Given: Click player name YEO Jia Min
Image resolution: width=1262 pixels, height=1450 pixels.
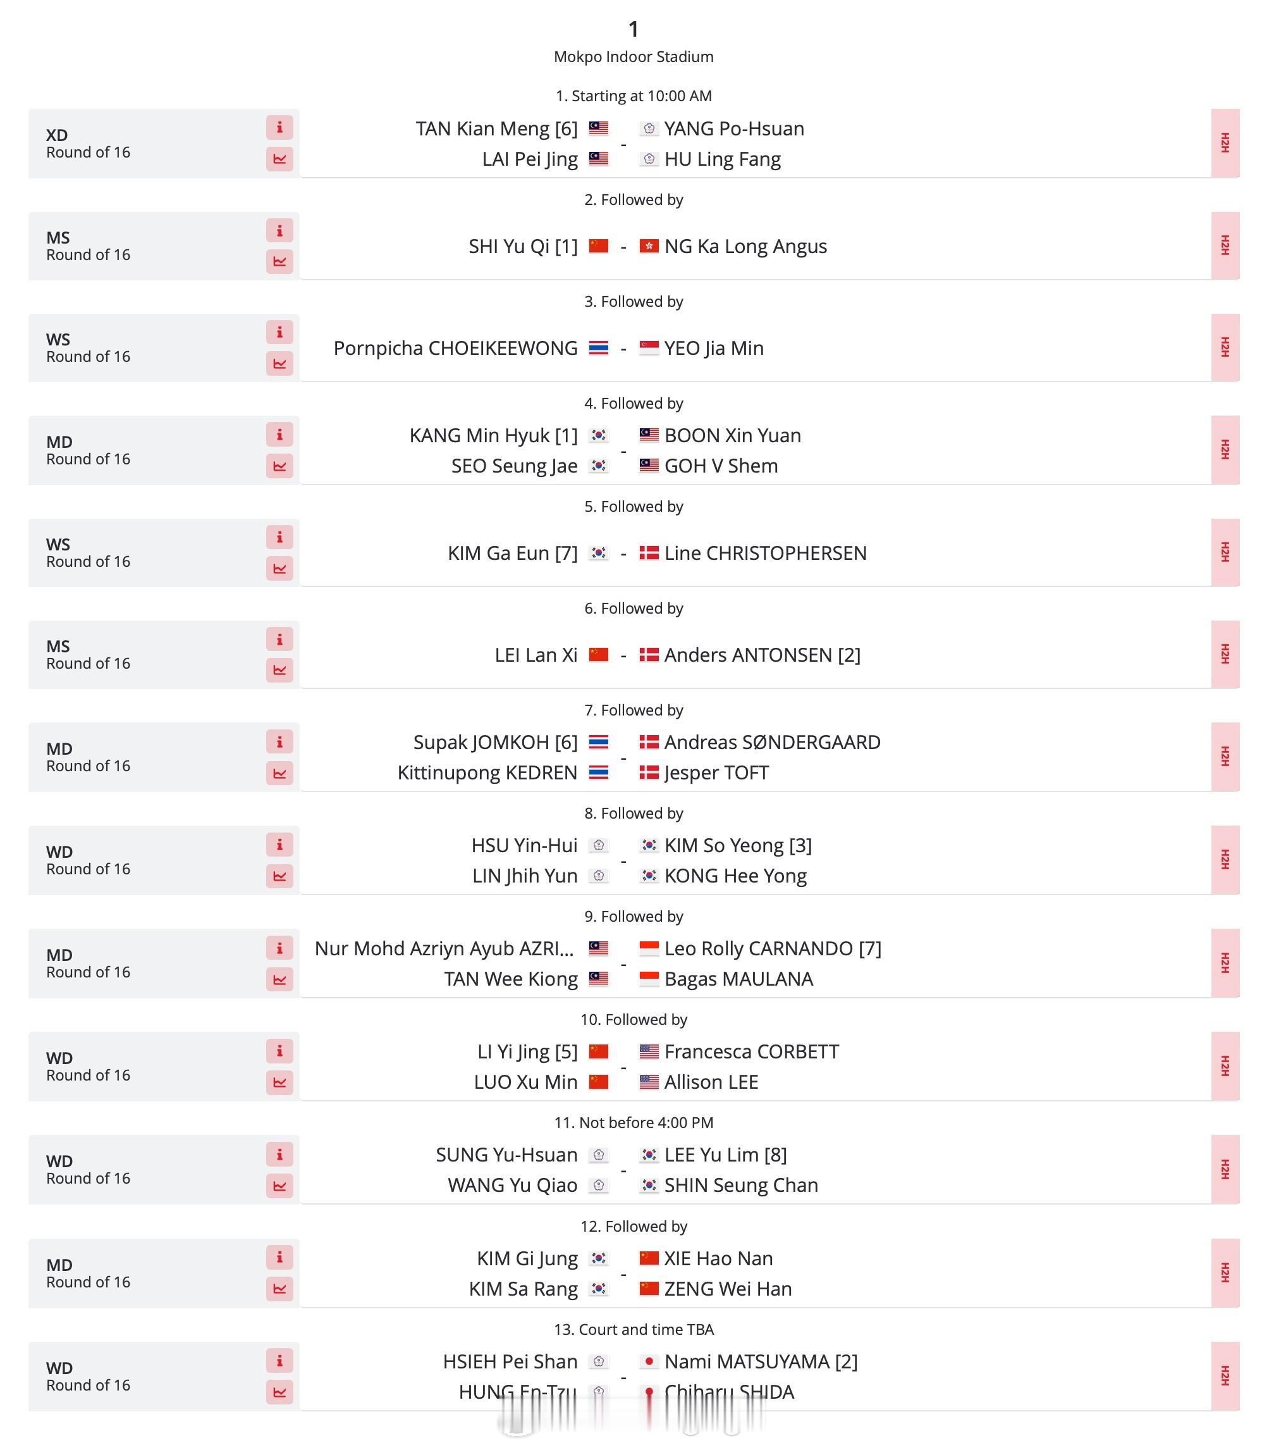Looking at the screenshot, I should 714,348.
